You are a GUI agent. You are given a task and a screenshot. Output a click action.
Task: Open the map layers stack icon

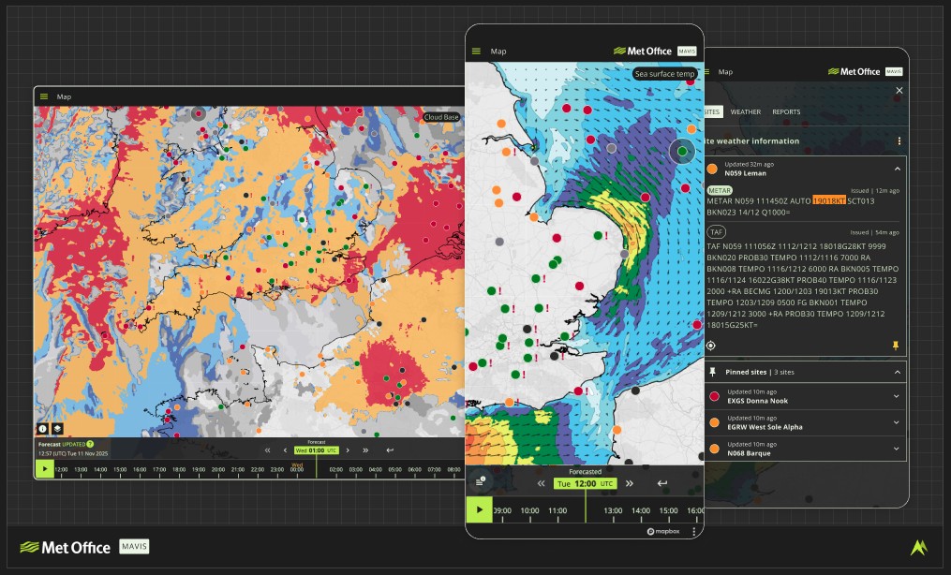[56, 428]
